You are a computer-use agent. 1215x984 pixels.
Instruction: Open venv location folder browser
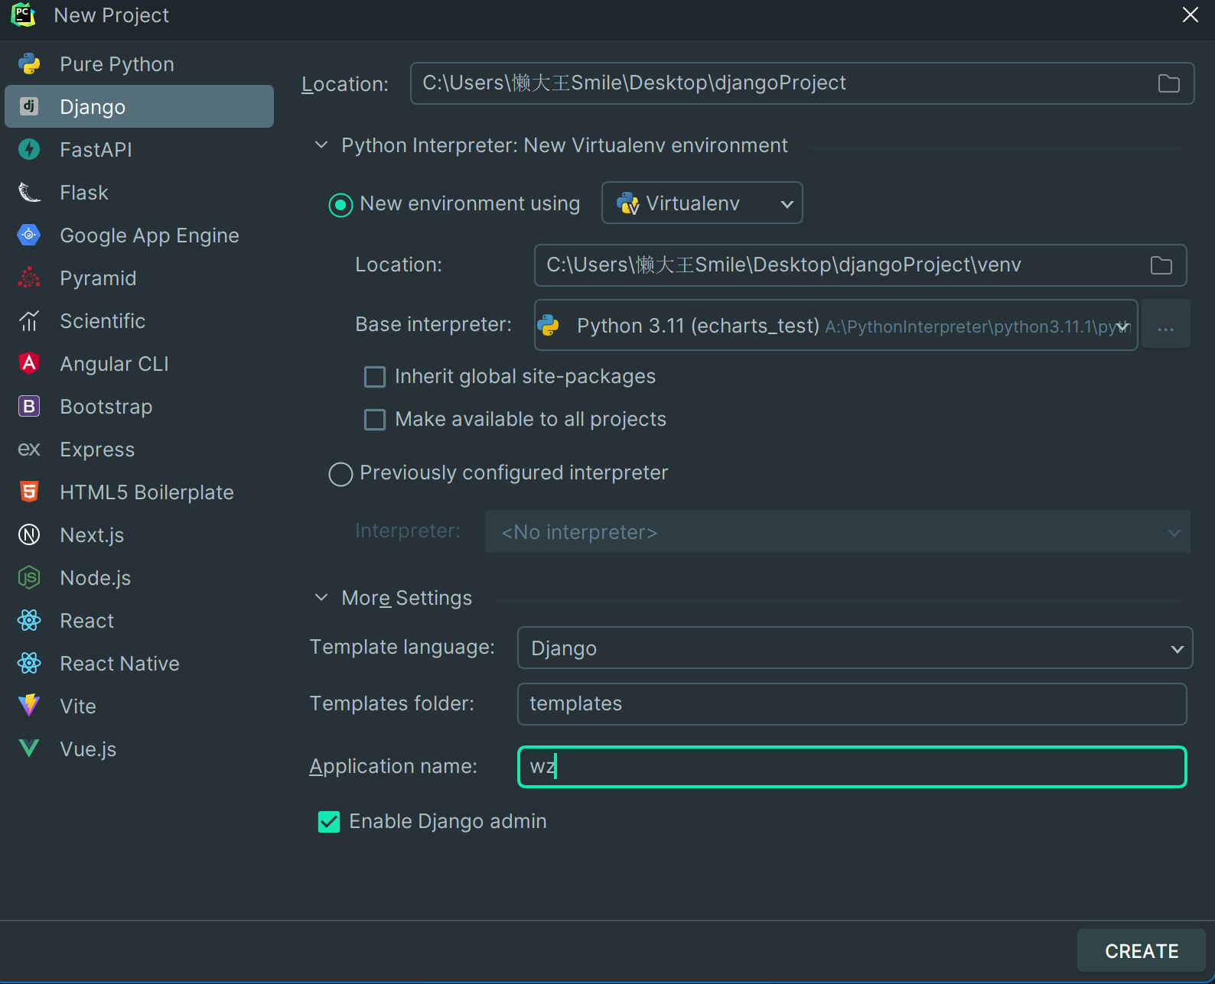1161,265
